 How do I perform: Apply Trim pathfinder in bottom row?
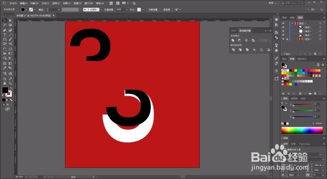coord(240,50)
